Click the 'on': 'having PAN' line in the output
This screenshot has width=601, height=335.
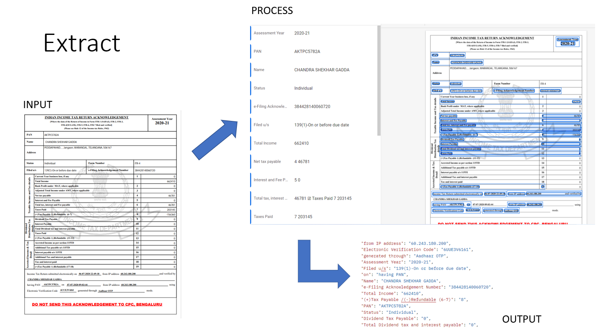pyautogui.click(x=385, y=275)
